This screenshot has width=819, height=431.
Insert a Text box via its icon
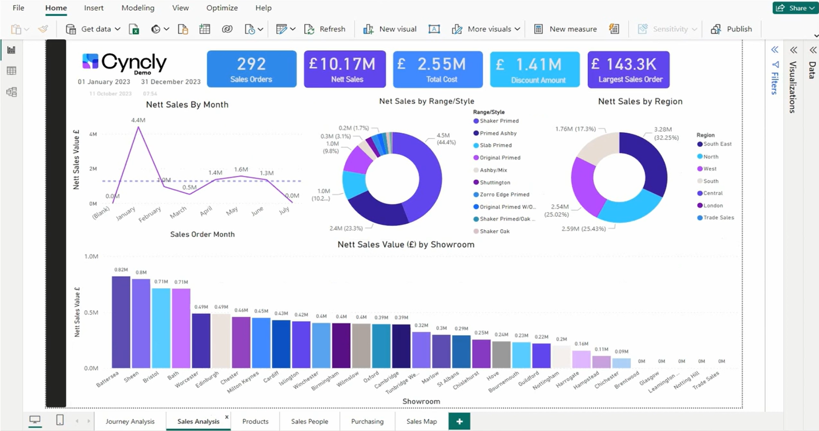tap(434, 29)
